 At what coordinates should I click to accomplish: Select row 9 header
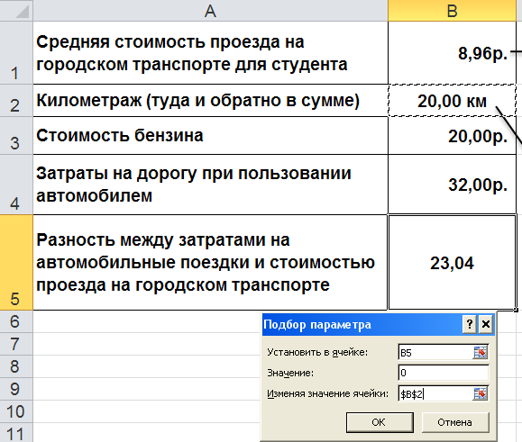pos(16,389)
